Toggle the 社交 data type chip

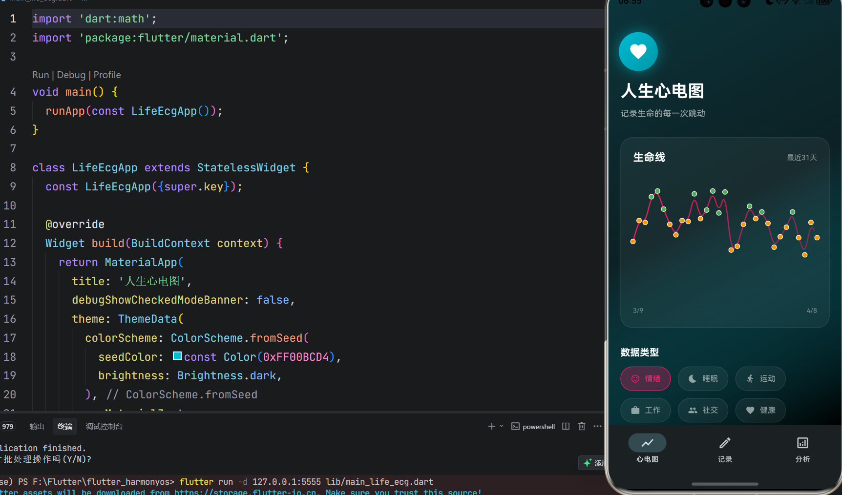[x=703, y=410]
